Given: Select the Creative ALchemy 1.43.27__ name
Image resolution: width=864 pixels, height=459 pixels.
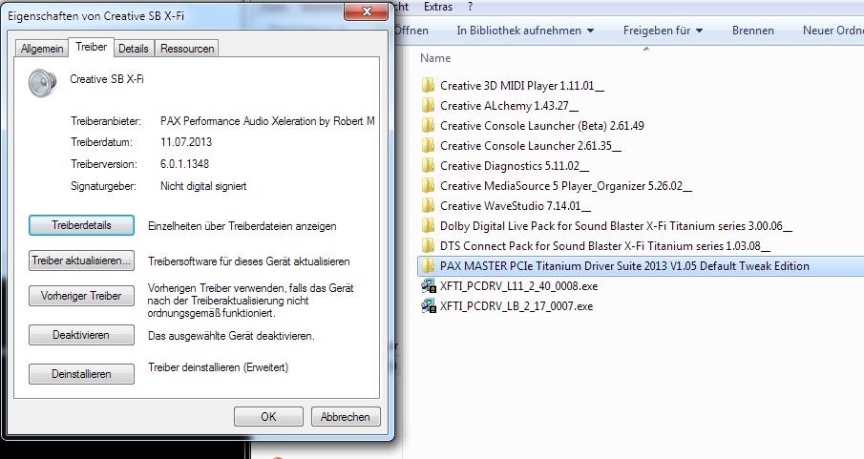Looking at the screenshot, I should click(x=509, y=105).
